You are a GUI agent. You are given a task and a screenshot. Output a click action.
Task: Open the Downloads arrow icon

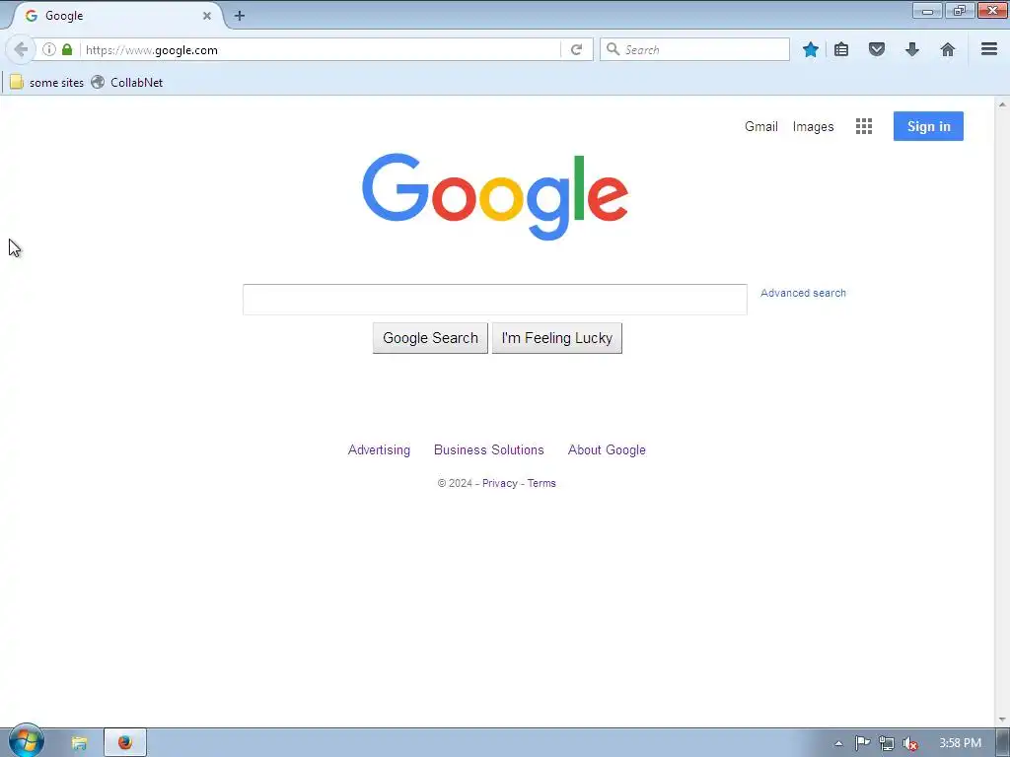912,49
